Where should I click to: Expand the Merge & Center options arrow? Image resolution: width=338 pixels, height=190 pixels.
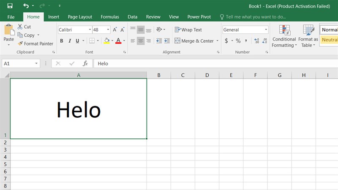(x=218, y=41)
